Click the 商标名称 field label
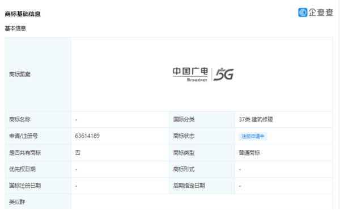 click(x=19, y=119)
